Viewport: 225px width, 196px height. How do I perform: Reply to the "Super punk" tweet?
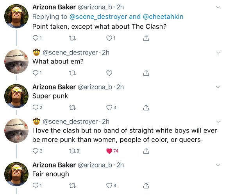coord(36,107)
